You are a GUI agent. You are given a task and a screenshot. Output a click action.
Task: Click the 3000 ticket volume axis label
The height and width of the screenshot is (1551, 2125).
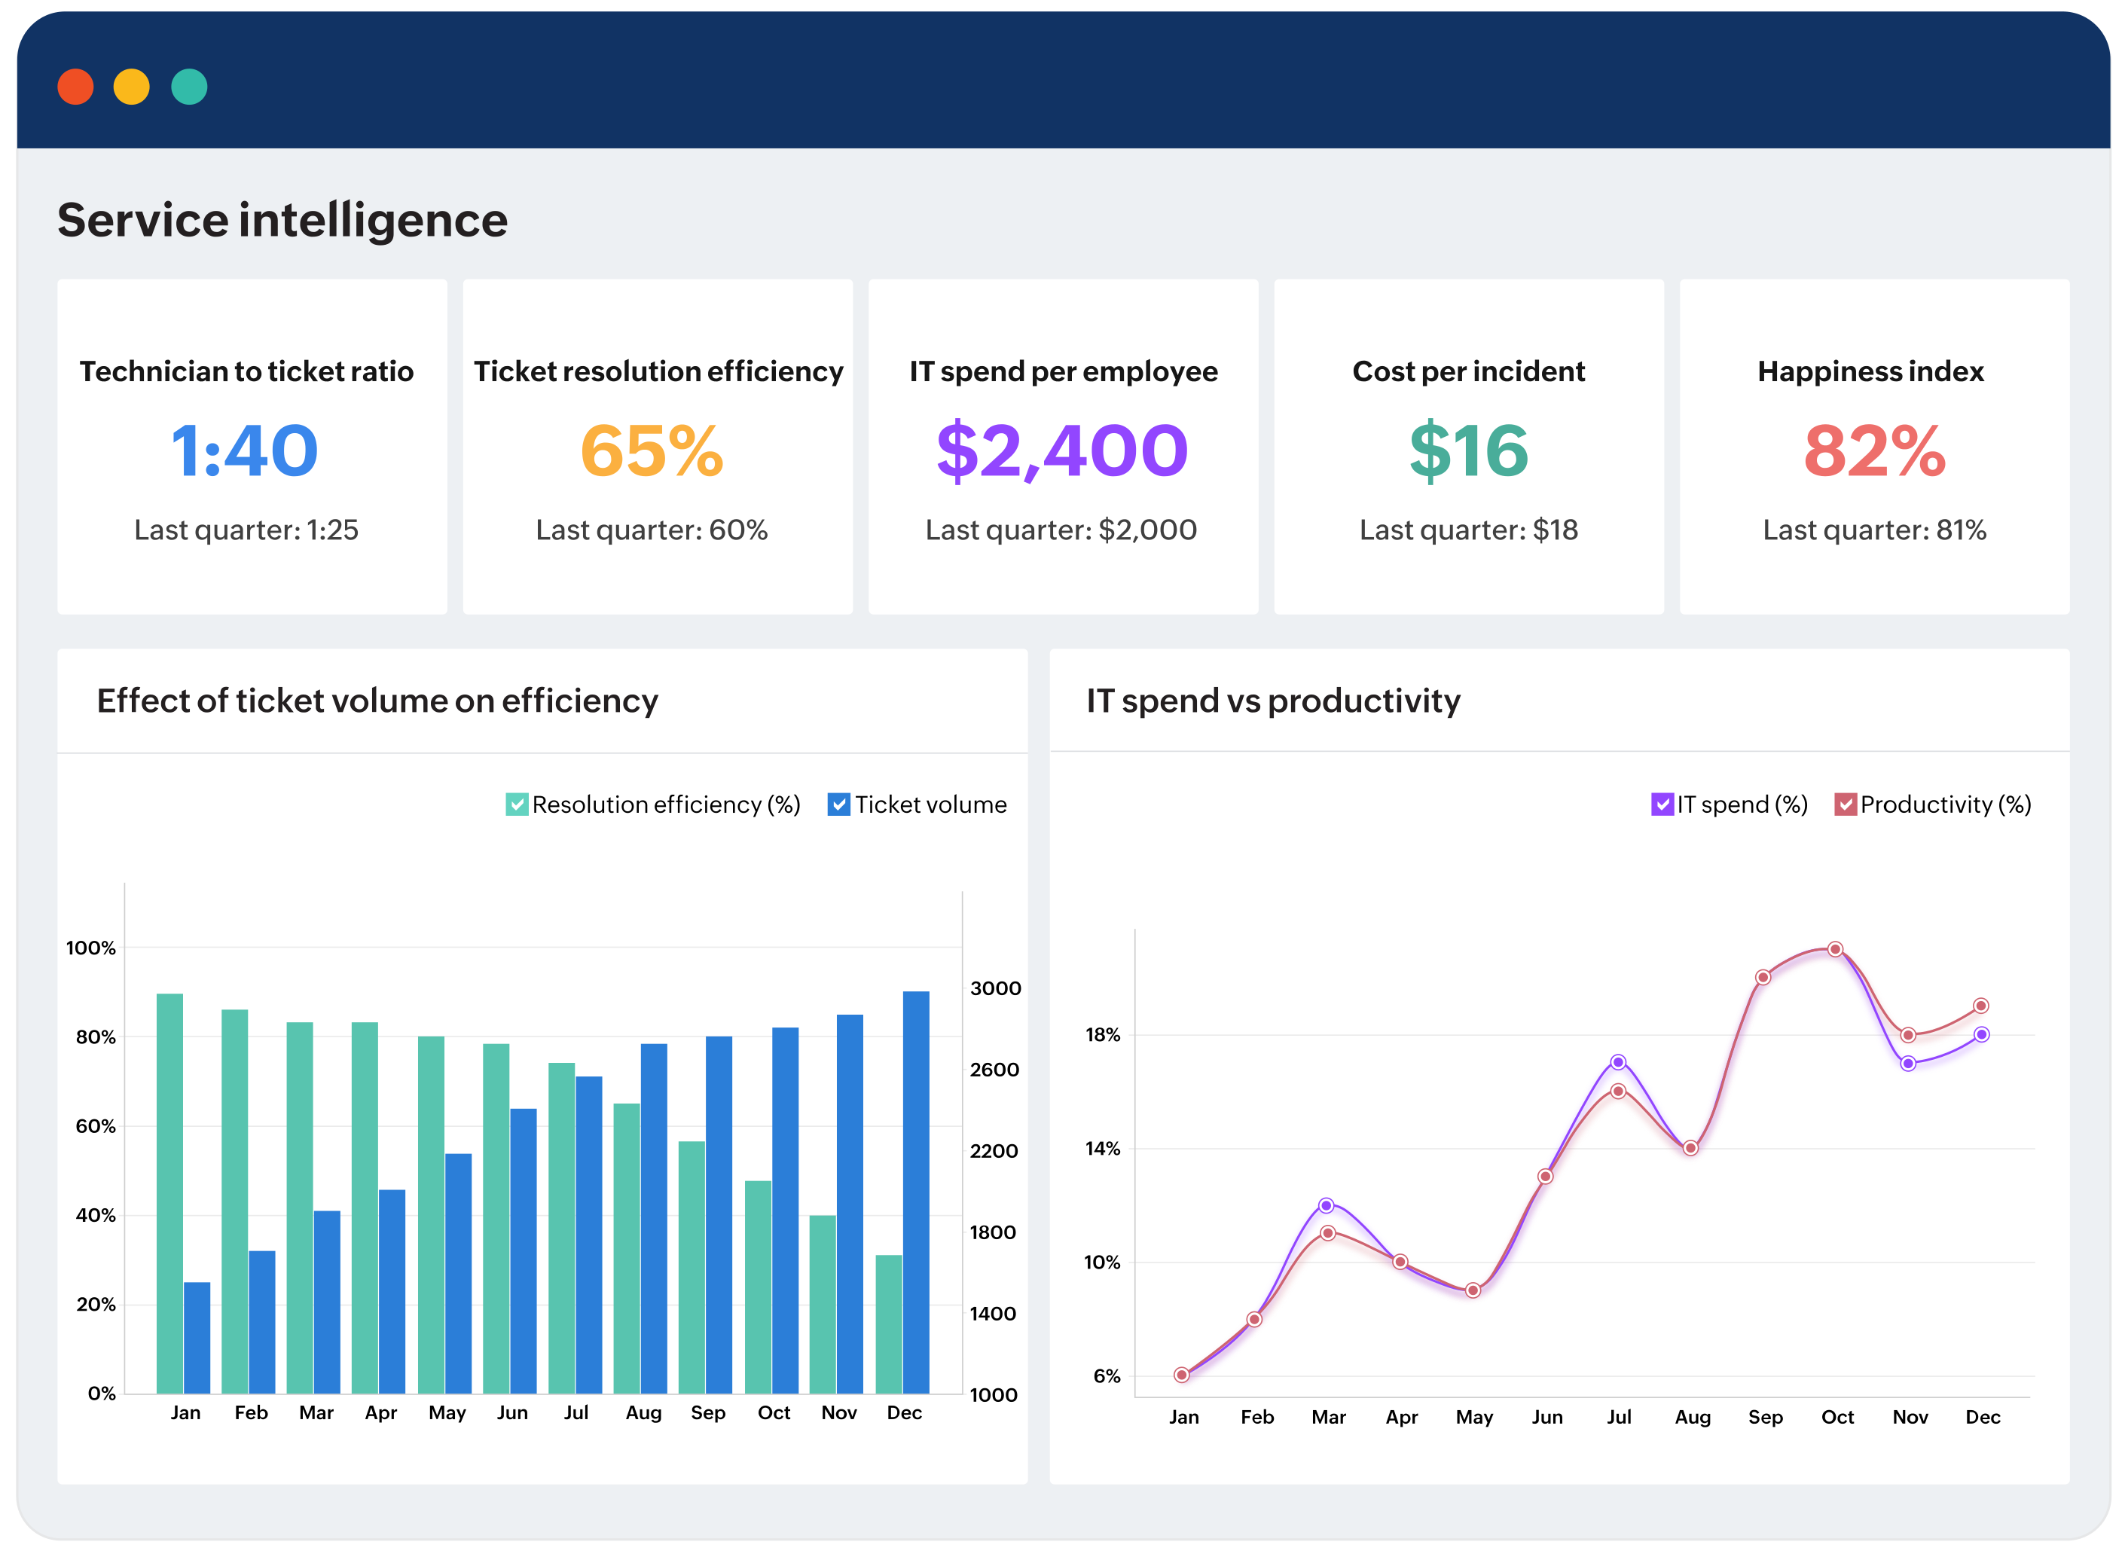pyautogui.click(x=996, y=988)
